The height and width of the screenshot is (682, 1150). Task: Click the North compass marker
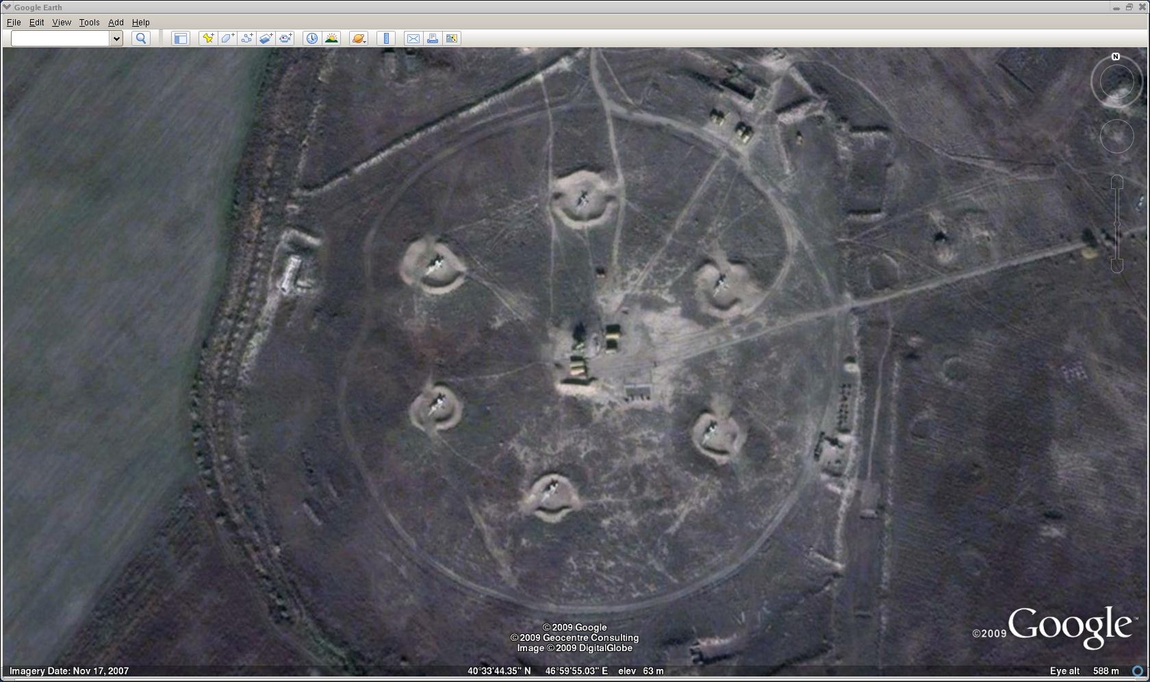[x=1116, y=57]
